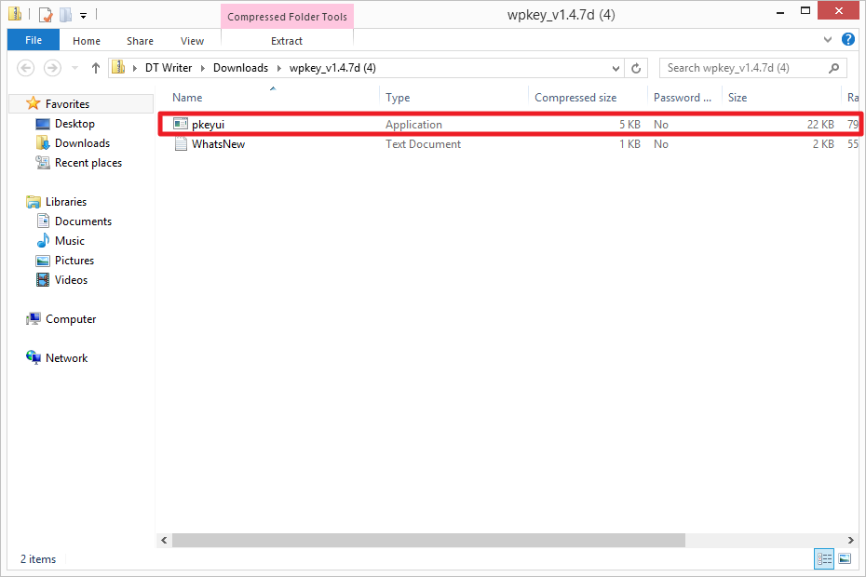
Task: Click the scroll left arrow
Action: click(164, 540)
